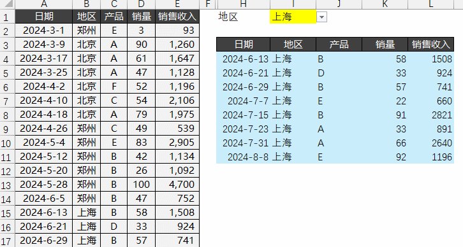Select 上海 cell in row 15 of source table
Viewport: 463px width, 247px height.
[87, 213]
